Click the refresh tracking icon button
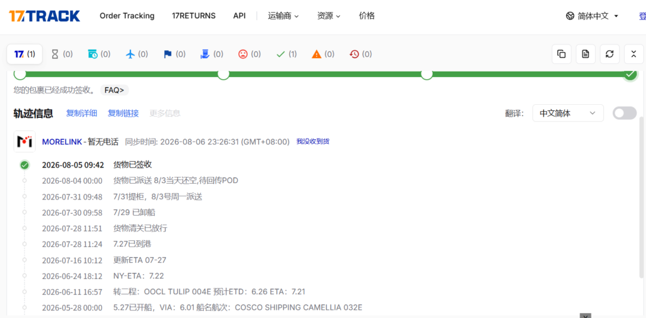 610,54
